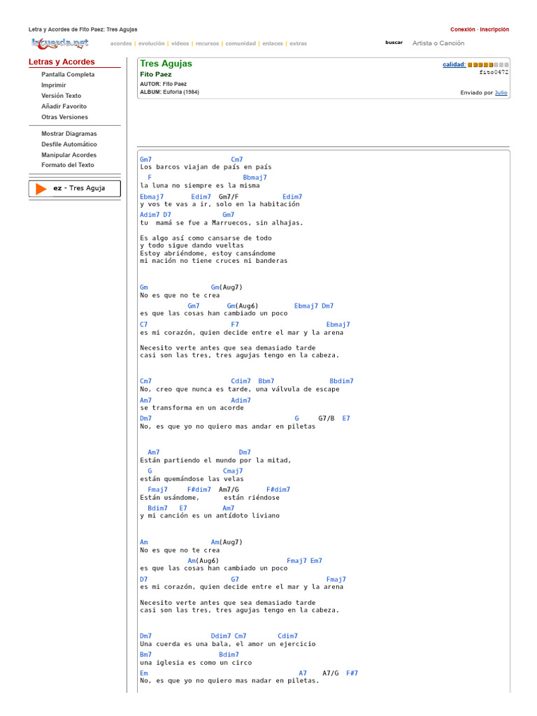This screenshot has height=716, width=537.
Task: Click the Letras y Acordes heading
Action: 62,62
